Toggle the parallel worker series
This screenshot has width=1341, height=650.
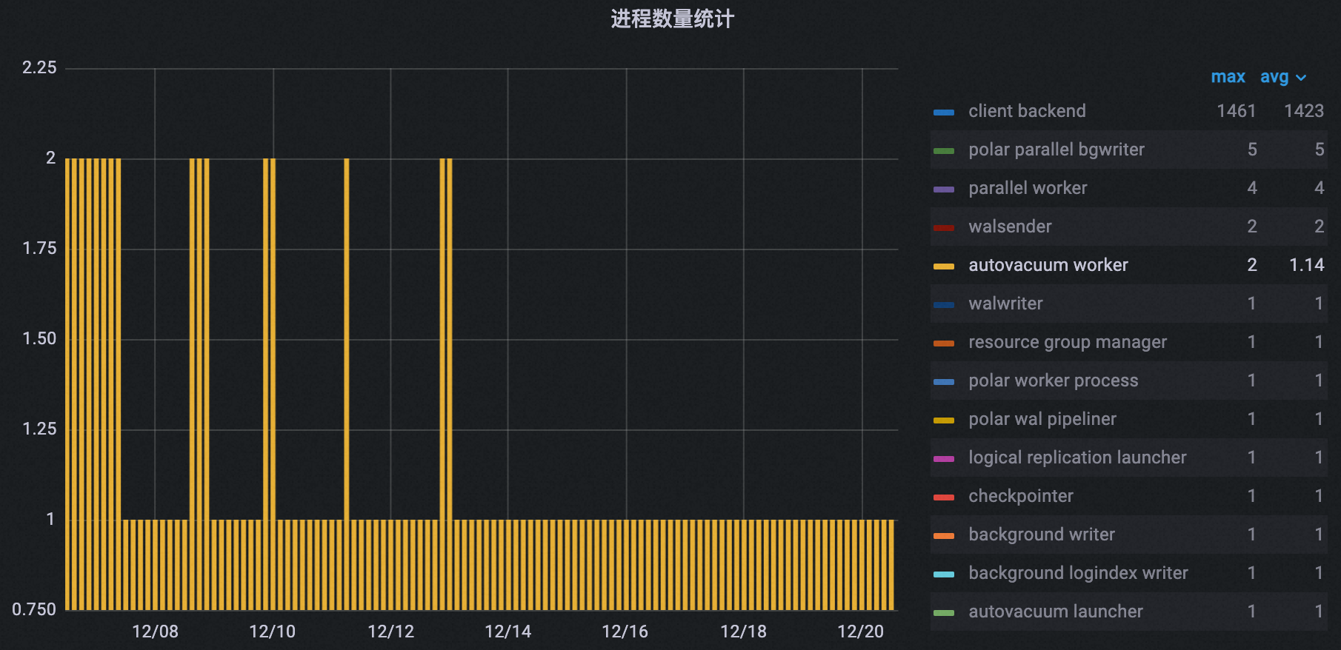point(1028,188)
